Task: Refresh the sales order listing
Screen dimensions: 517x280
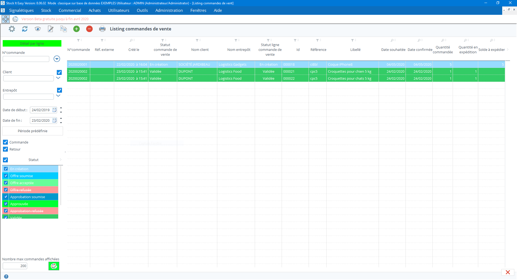Action: [25, 29]
